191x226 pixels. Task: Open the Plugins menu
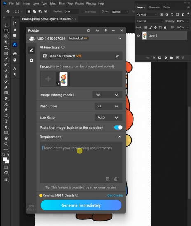click(79, 3)
